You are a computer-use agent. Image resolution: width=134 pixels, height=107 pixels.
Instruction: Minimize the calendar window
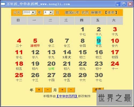pos(118,4)
